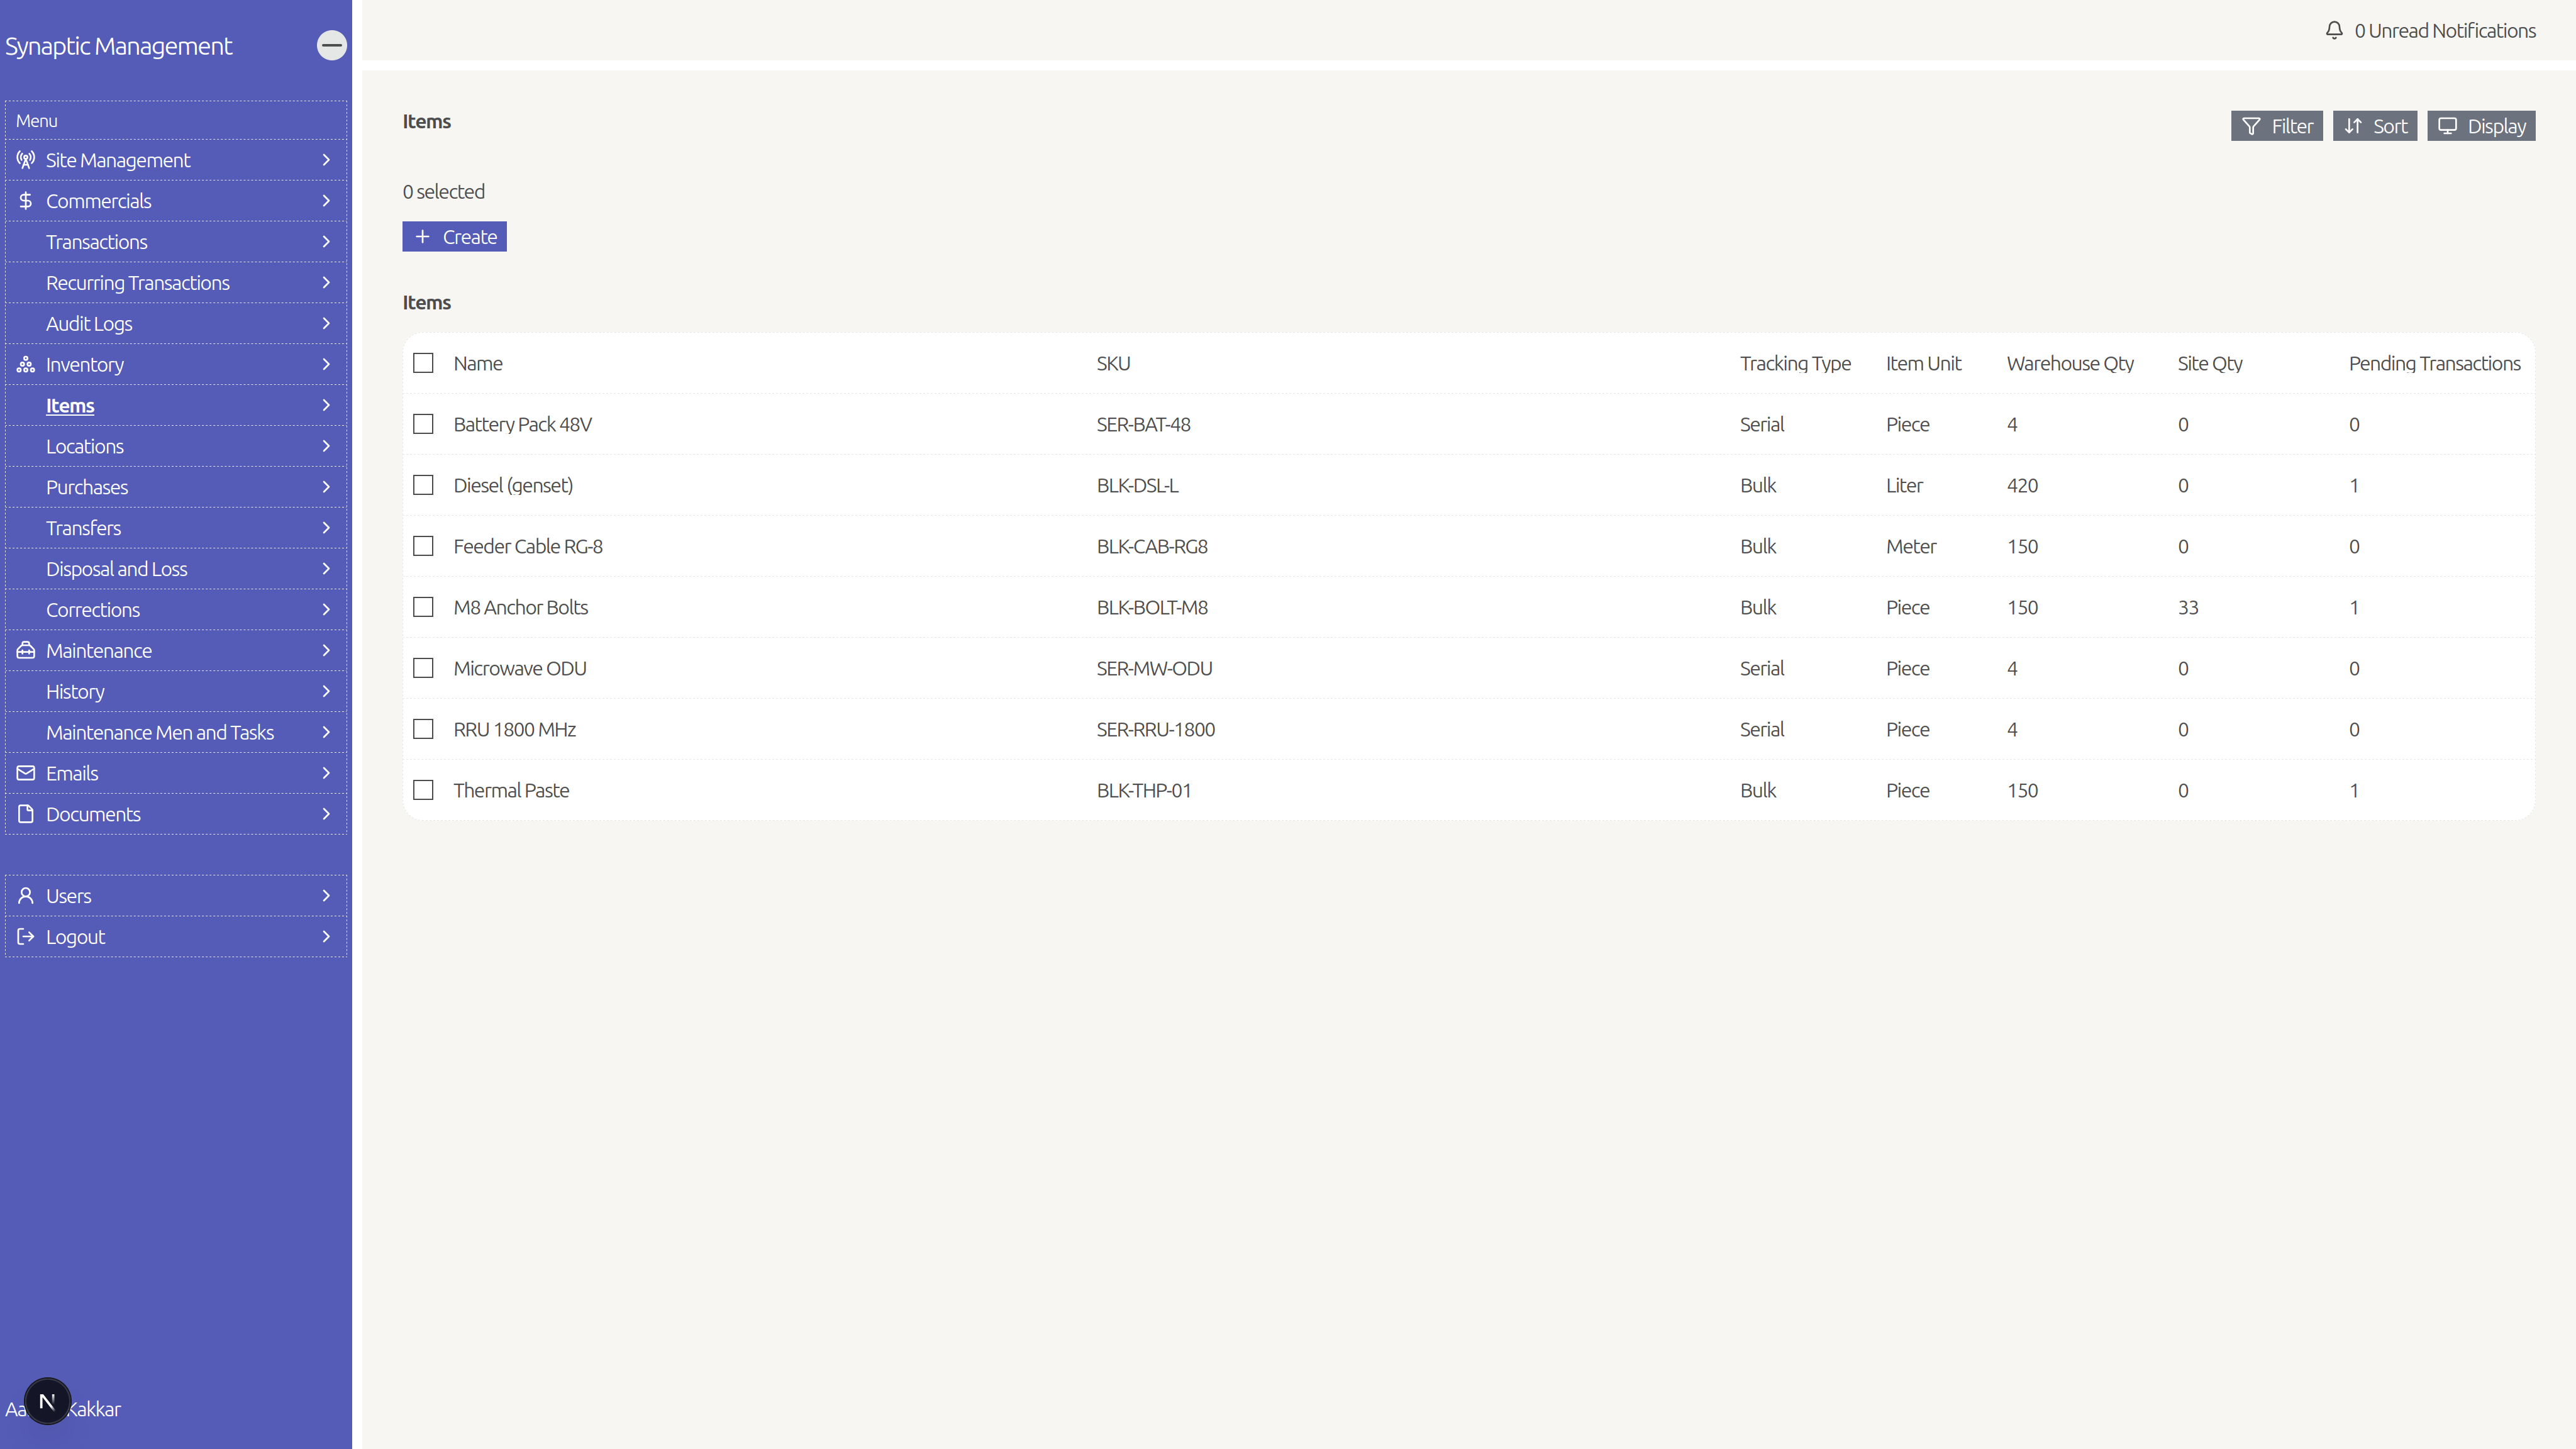This screenshot has width=2576, height=1449.
Task: Click the Site Management antenna icon
Action: (x=26, y=160)
